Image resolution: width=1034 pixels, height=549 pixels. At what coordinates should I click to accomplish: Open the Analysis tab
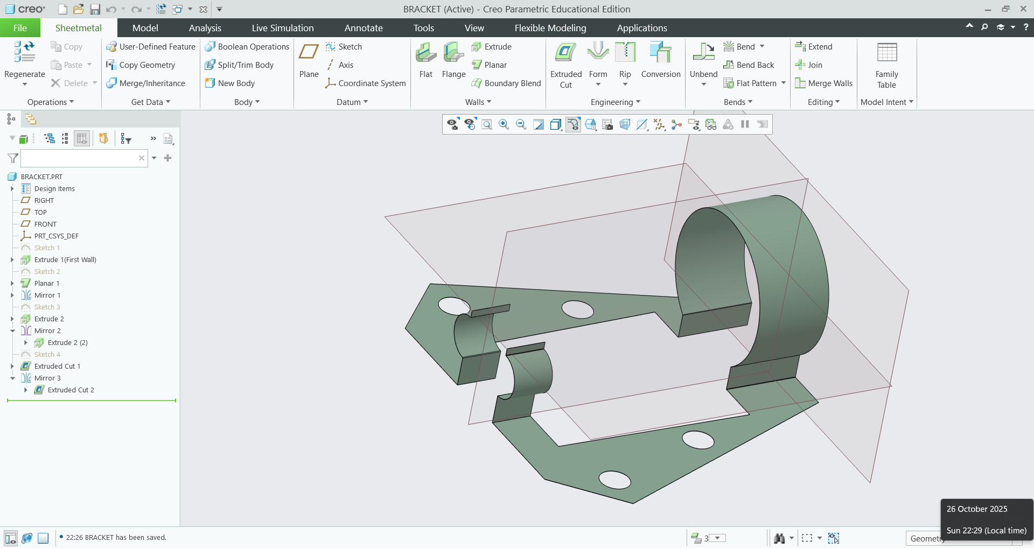pyautogui.click(x=205, y=28)
